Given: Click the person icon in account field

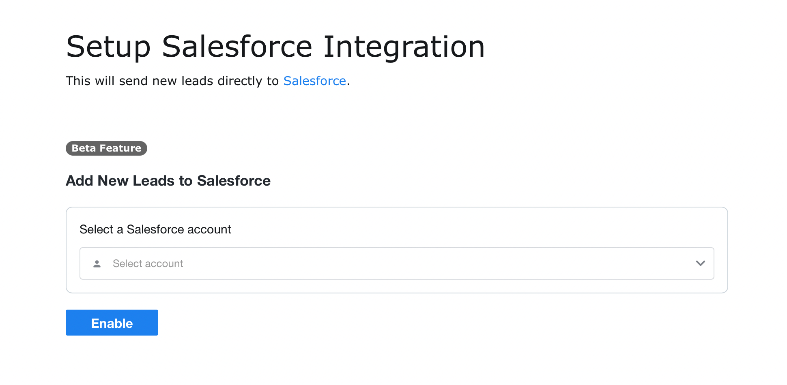Looking at the screenshot, I should 97,264.
